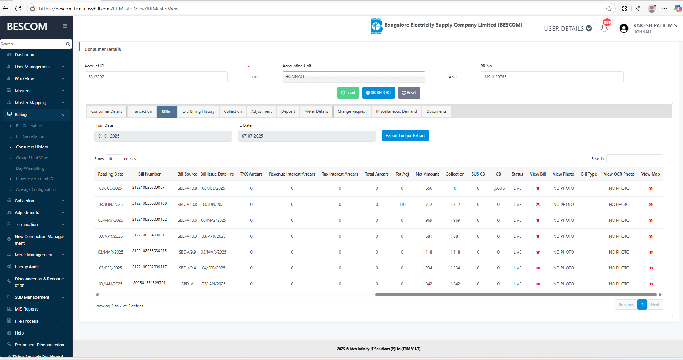The height and width of the screenshot is (360, 683).
Task: Go to Next page of entries
Action: coord(655,305)
